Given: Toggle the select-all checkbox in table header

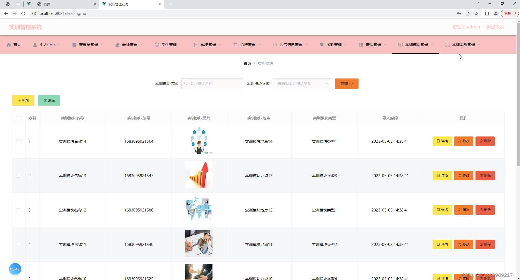Looking at the screenshot, I should point(19,118).
